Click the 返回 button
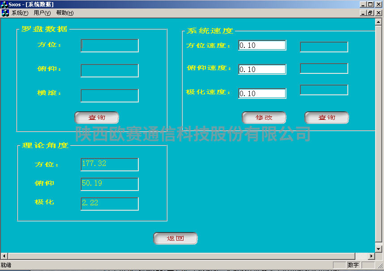 (x=175, y=238)
